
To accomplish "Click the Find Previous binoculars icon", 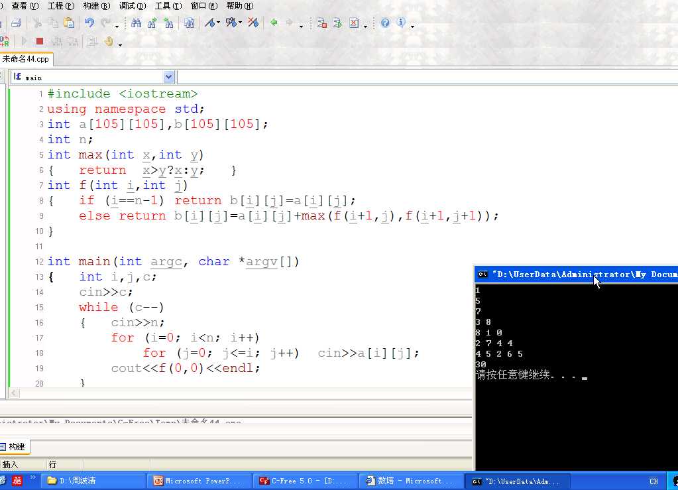I will 168,23.
